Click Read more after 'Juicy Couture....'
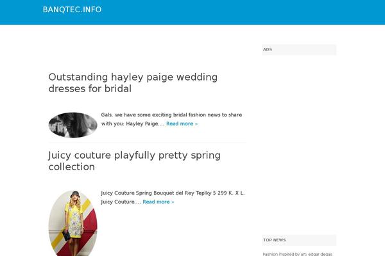The width and height of the screenshot is (385, 256). pyautogui.click(x=158, y=202)
